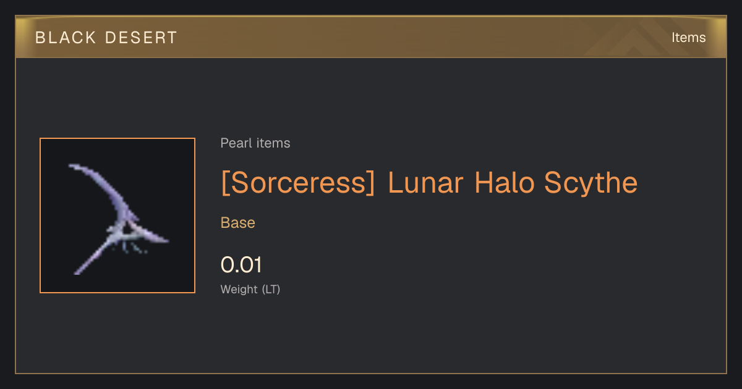Click the word Lunar in item title
The height and width of the screenshot is (389, 742).
[426, 183]
